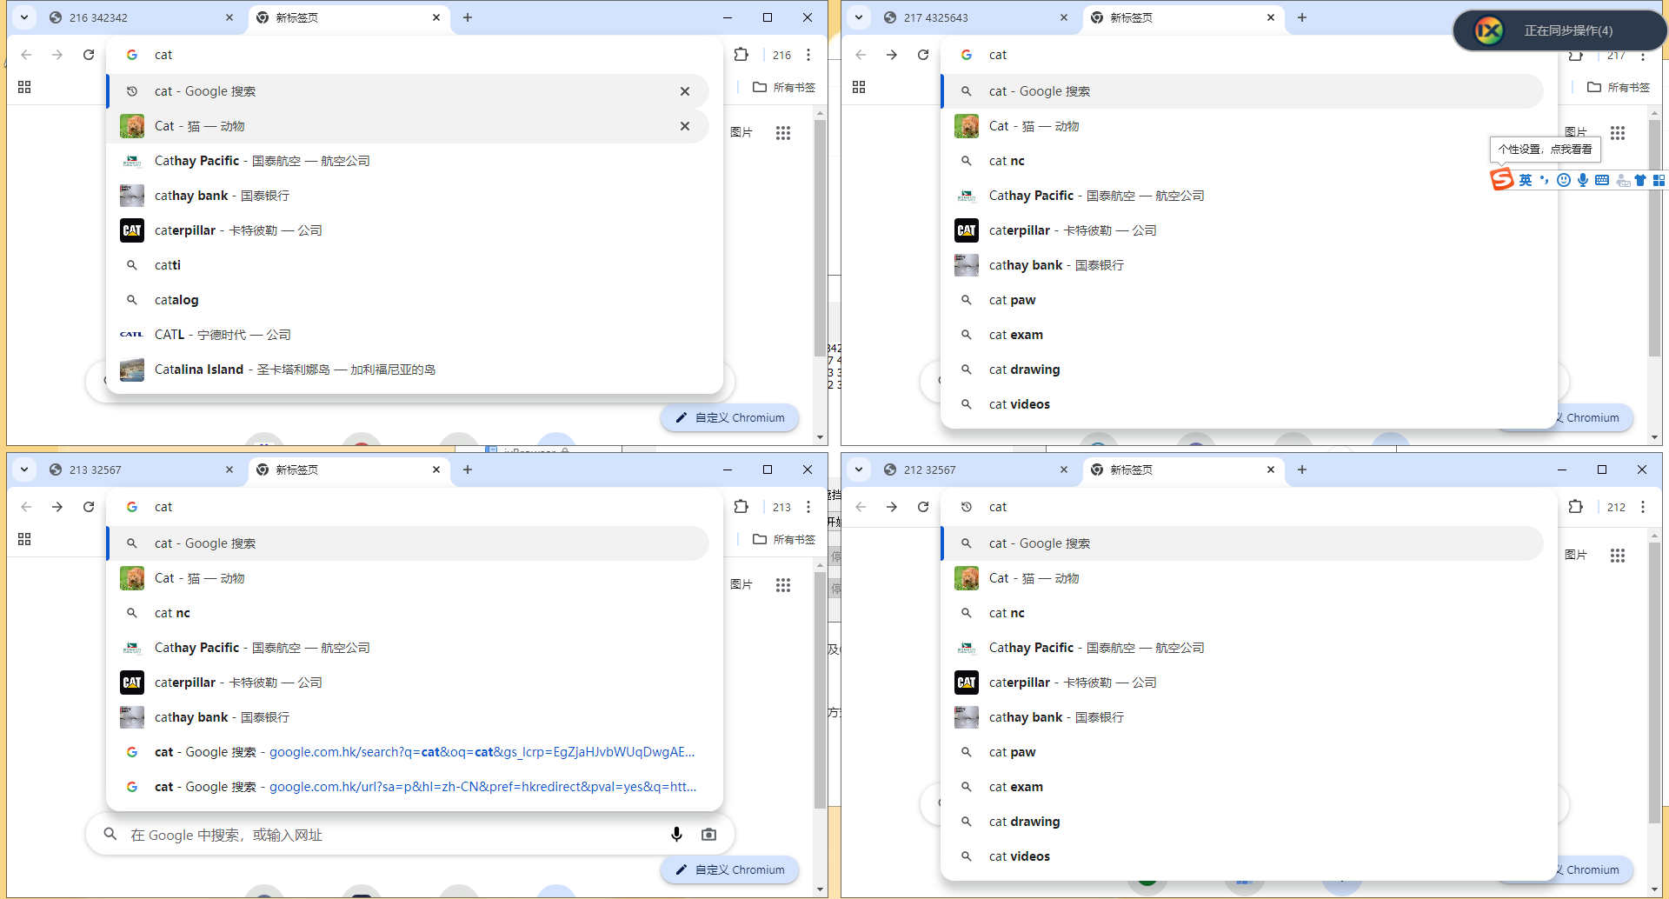Click reload icon in window 216

click(x=89, y=55)
